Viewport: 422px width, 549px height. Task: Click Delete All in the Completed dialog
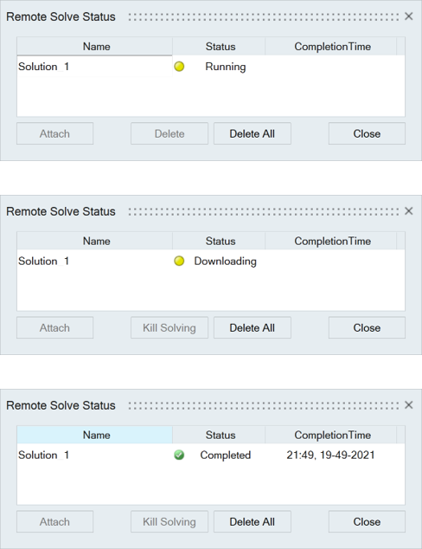(x=253, y=521)
